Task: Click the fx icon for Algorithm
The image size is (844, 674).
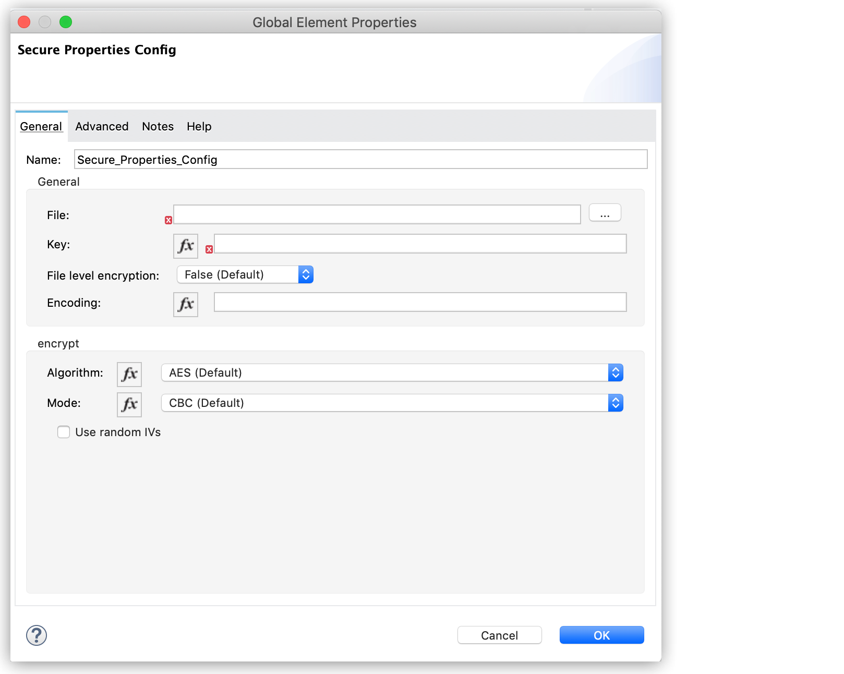Action: tap(129, 374)
